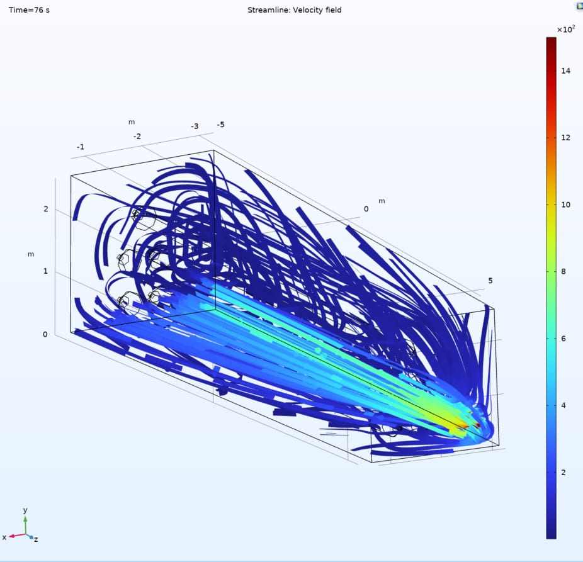Click the axis tick label -1
583x562 pixels.
pyautogui.click(x=81, y=147)
